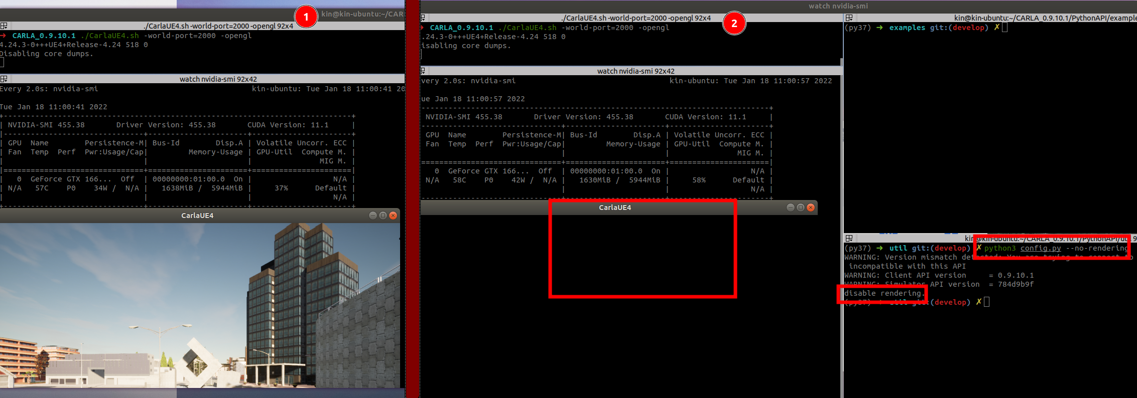Minimize the black CarlaUE4 window
The image size is (1137, 398).
[x=791, y=208]
